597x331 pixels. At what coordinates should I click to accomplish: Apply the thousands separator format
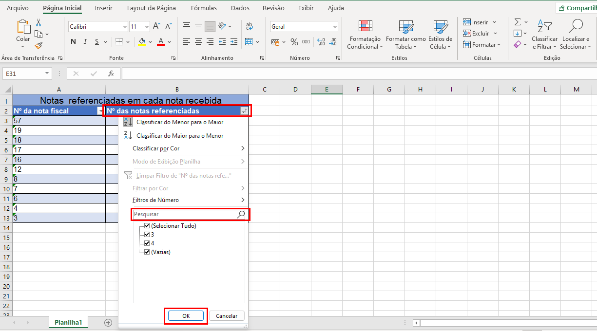(x=306, y=42)
